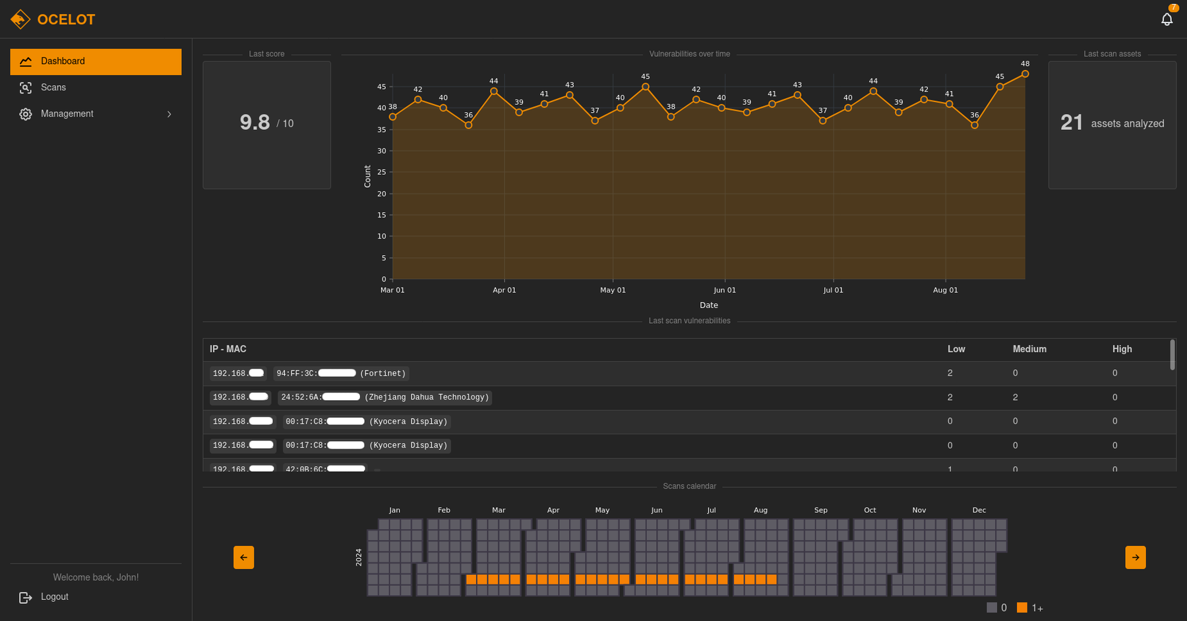Click the first data point labeled 38

(x=392, y=117)
